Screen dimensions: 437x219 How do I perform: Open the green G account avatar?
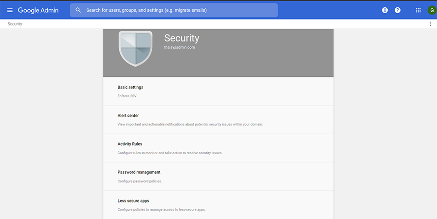pyautogui.click(x=432, y=10)
